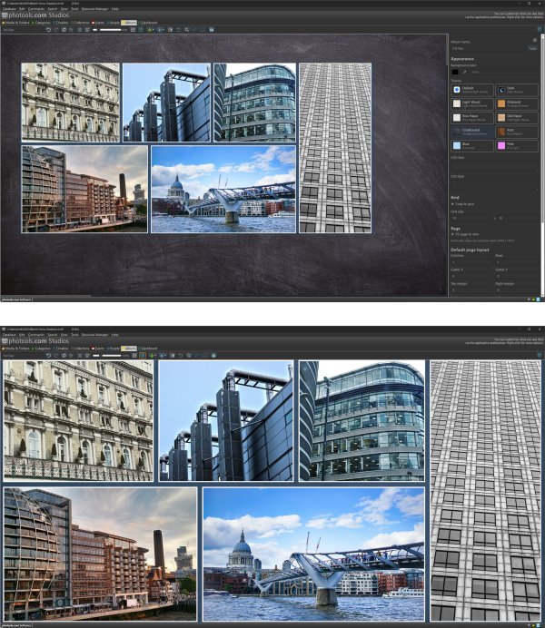Open Database menu in top window
545x628 pixels.
9,9
